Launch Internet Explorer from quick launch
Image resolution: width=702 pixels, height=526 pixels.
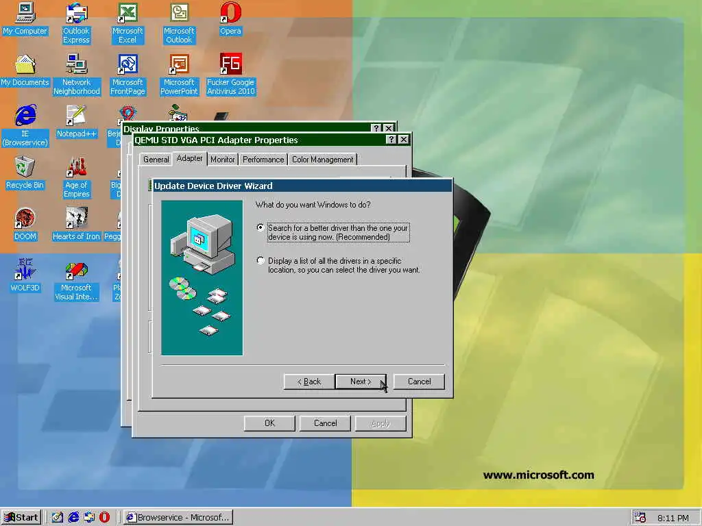point(73,517)
